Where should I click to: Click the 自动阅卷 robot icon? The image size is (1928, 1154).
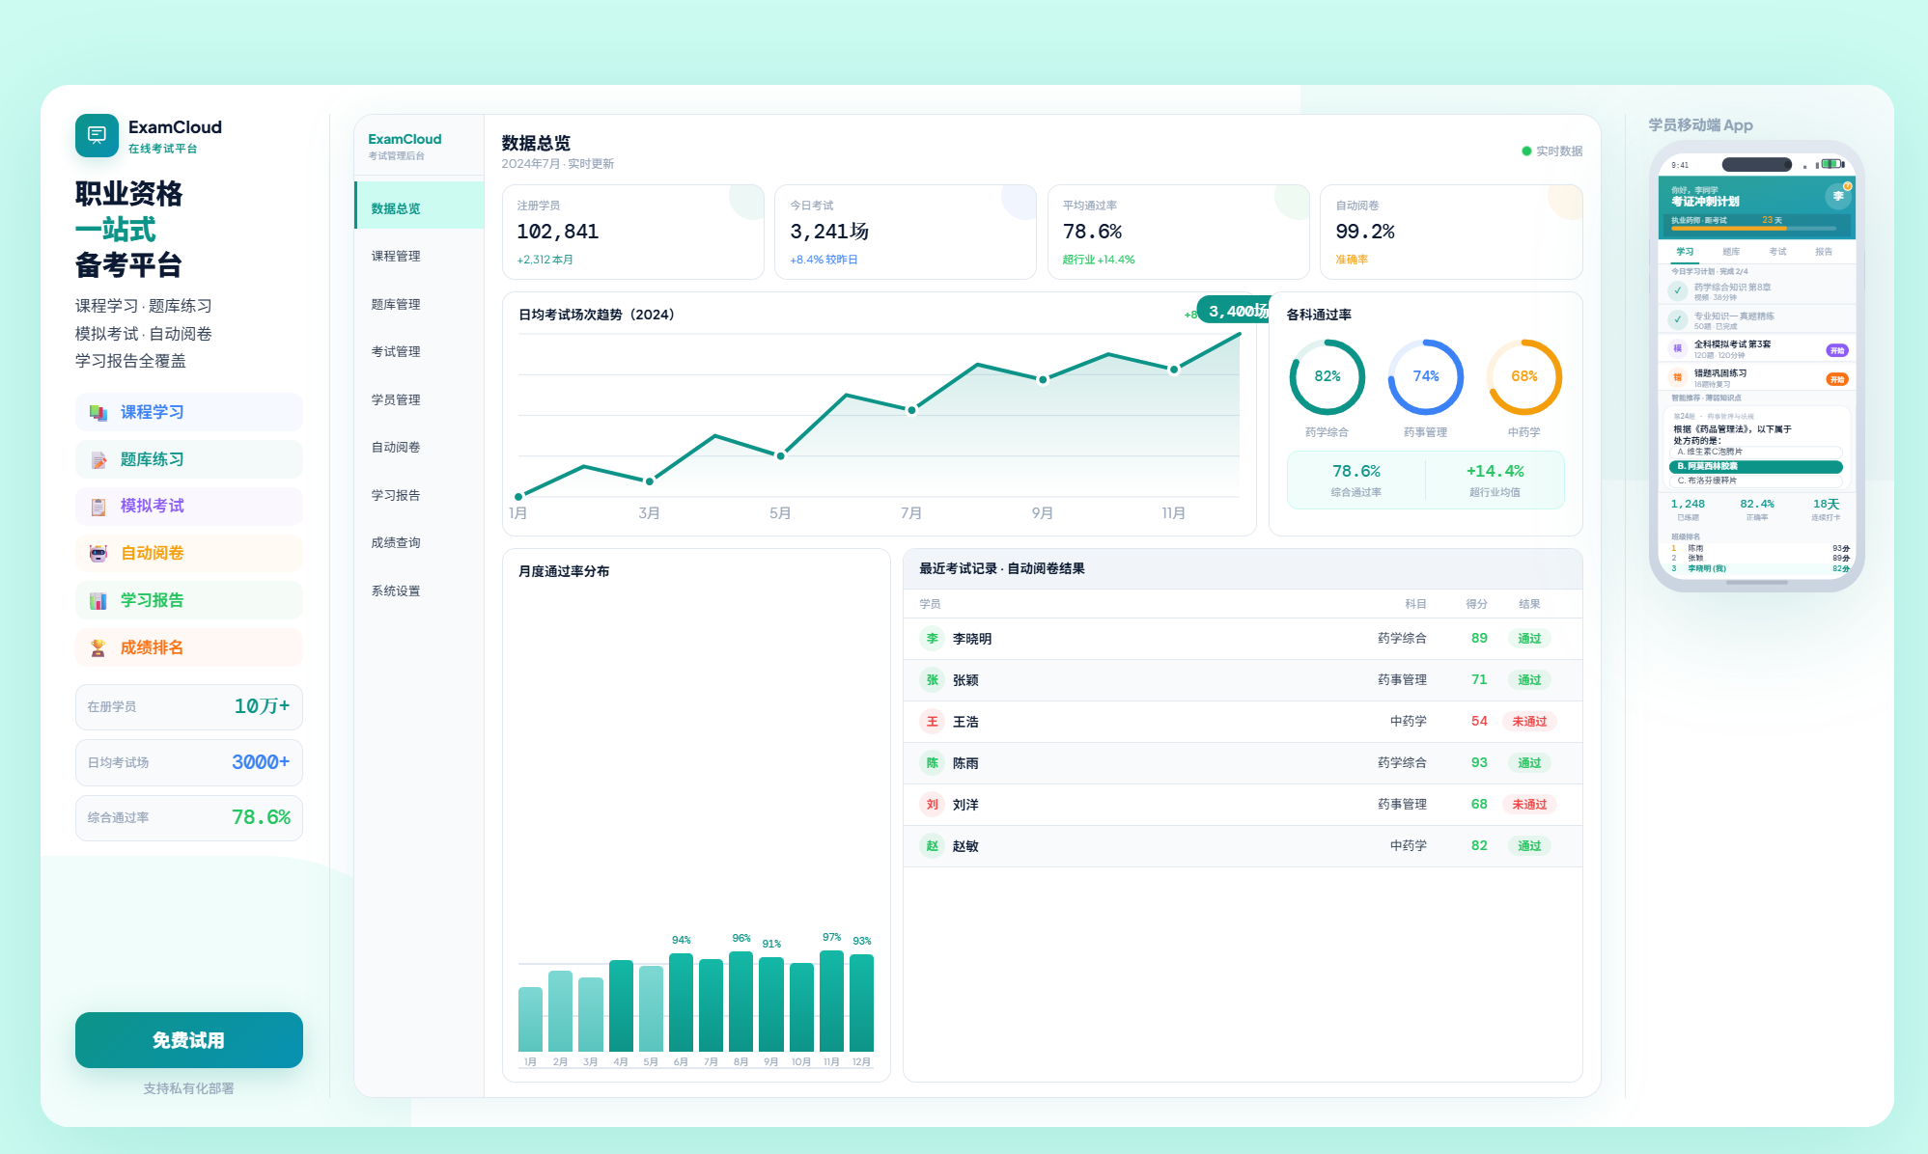[98, 553]
